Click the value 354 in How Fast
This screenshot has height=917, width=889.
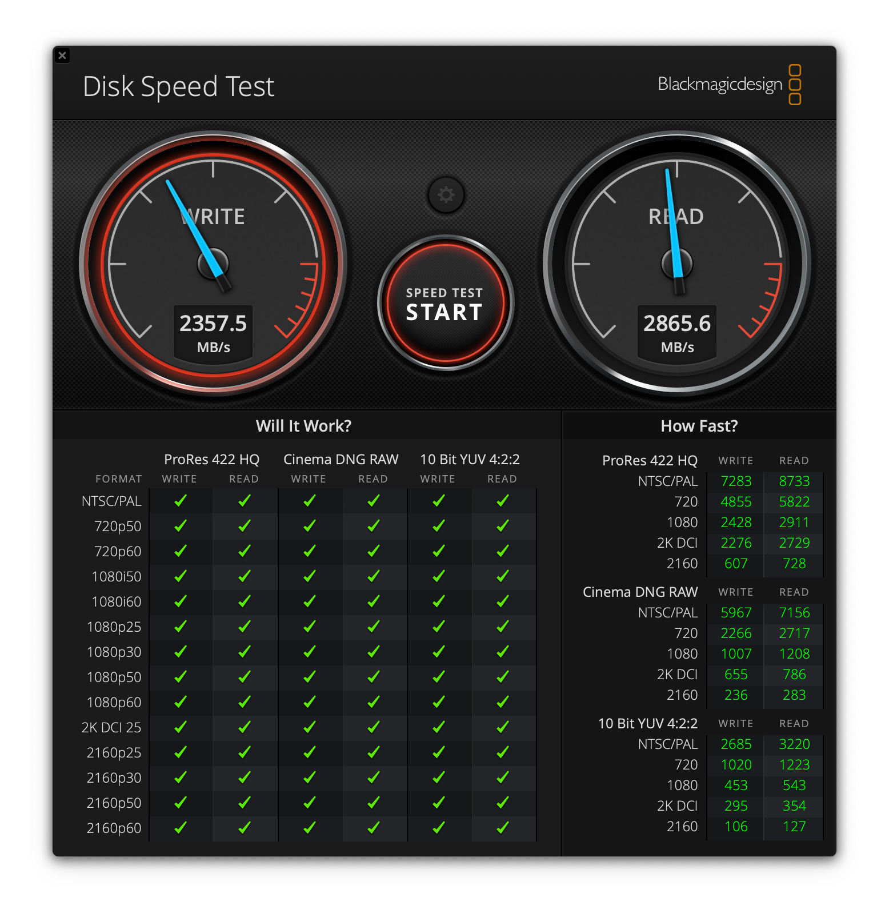pos(794,806)
